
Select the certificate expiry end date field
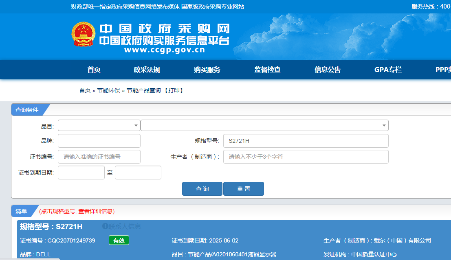[138, 173]
